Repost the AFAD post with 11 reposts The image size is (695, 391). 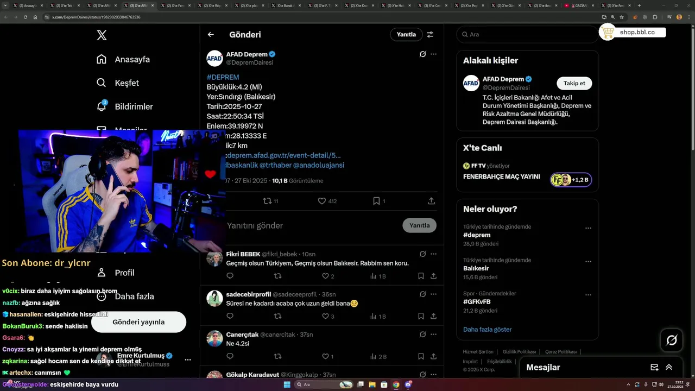(270, 201)
